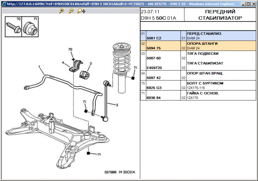Screen dimensions: 258x181
Task: Click the Internet Explorer icon in title bar
Action: point(4,4)
